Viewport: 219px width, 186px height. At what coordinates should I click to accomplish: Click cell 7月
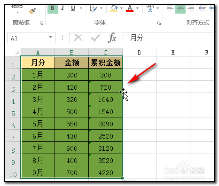(38, 148)
